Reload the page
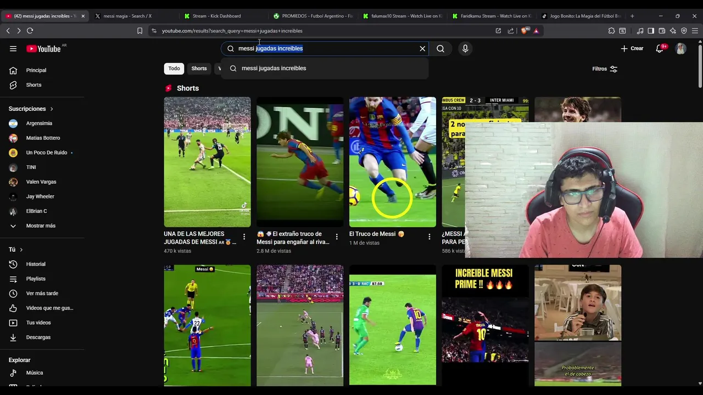The image size is (703, 395). [30, 31]
